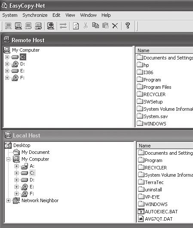Open the Help menu
This screenshot has height=228, width=193.
pos(106,15)
